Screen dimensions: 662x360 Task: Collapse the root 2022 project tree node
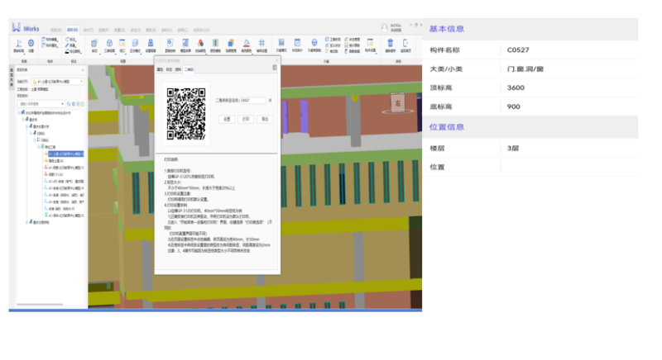tap(19, 113)
